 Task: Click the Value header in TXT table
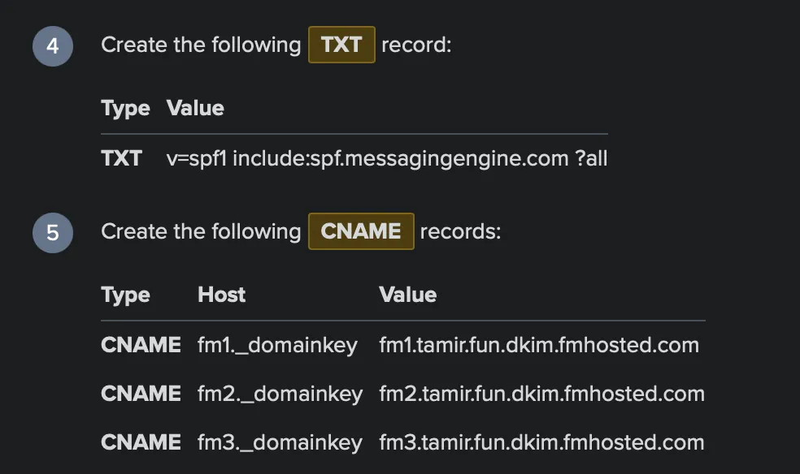[x=195, y=108]
